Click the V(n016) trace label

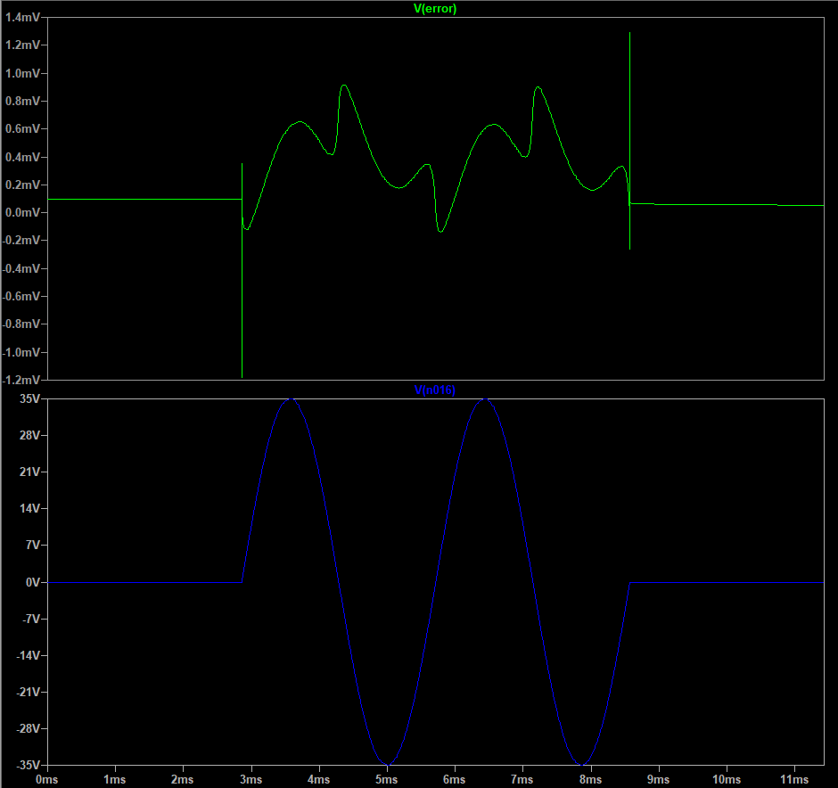coord(435,390)
